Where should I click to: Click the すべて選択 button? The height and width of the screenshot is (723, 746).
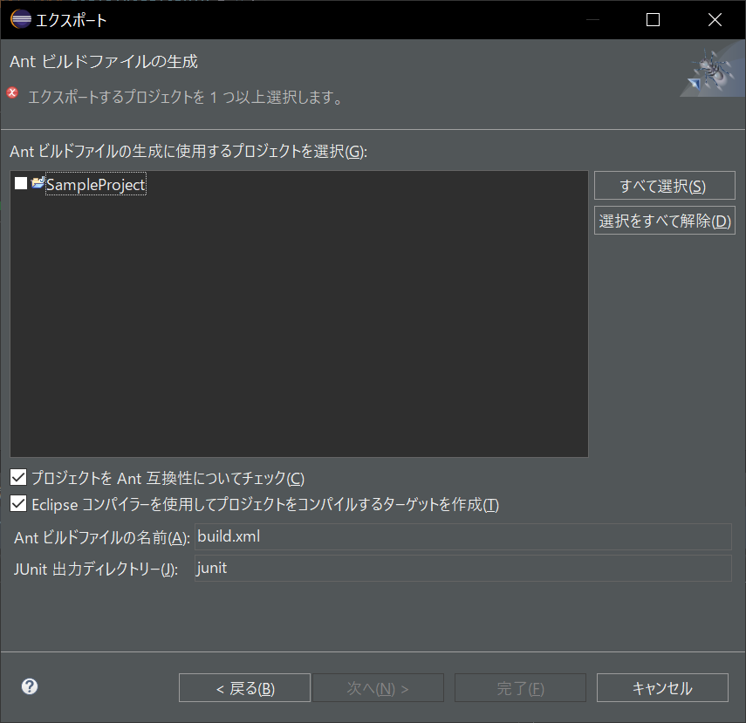664,185
